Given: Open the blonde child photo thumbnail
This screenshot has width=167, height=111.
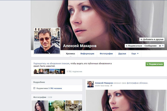Looking at the screenshot, I should [57, 106].
